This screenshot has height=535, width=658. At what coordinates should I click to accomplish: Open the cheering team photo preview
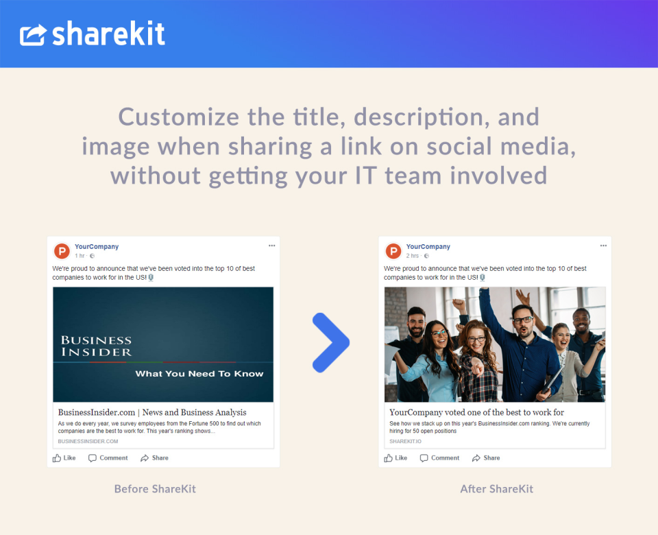(495, 344)
